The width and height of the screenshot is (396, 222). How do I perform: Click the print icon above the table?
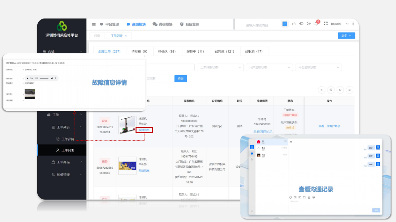(331, 90)
